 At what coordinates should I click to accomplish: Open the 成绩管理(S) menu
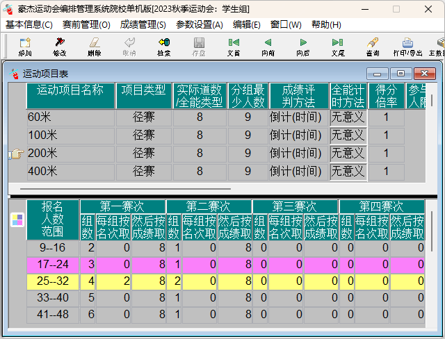pyautogui.click(x=143, y=24)
